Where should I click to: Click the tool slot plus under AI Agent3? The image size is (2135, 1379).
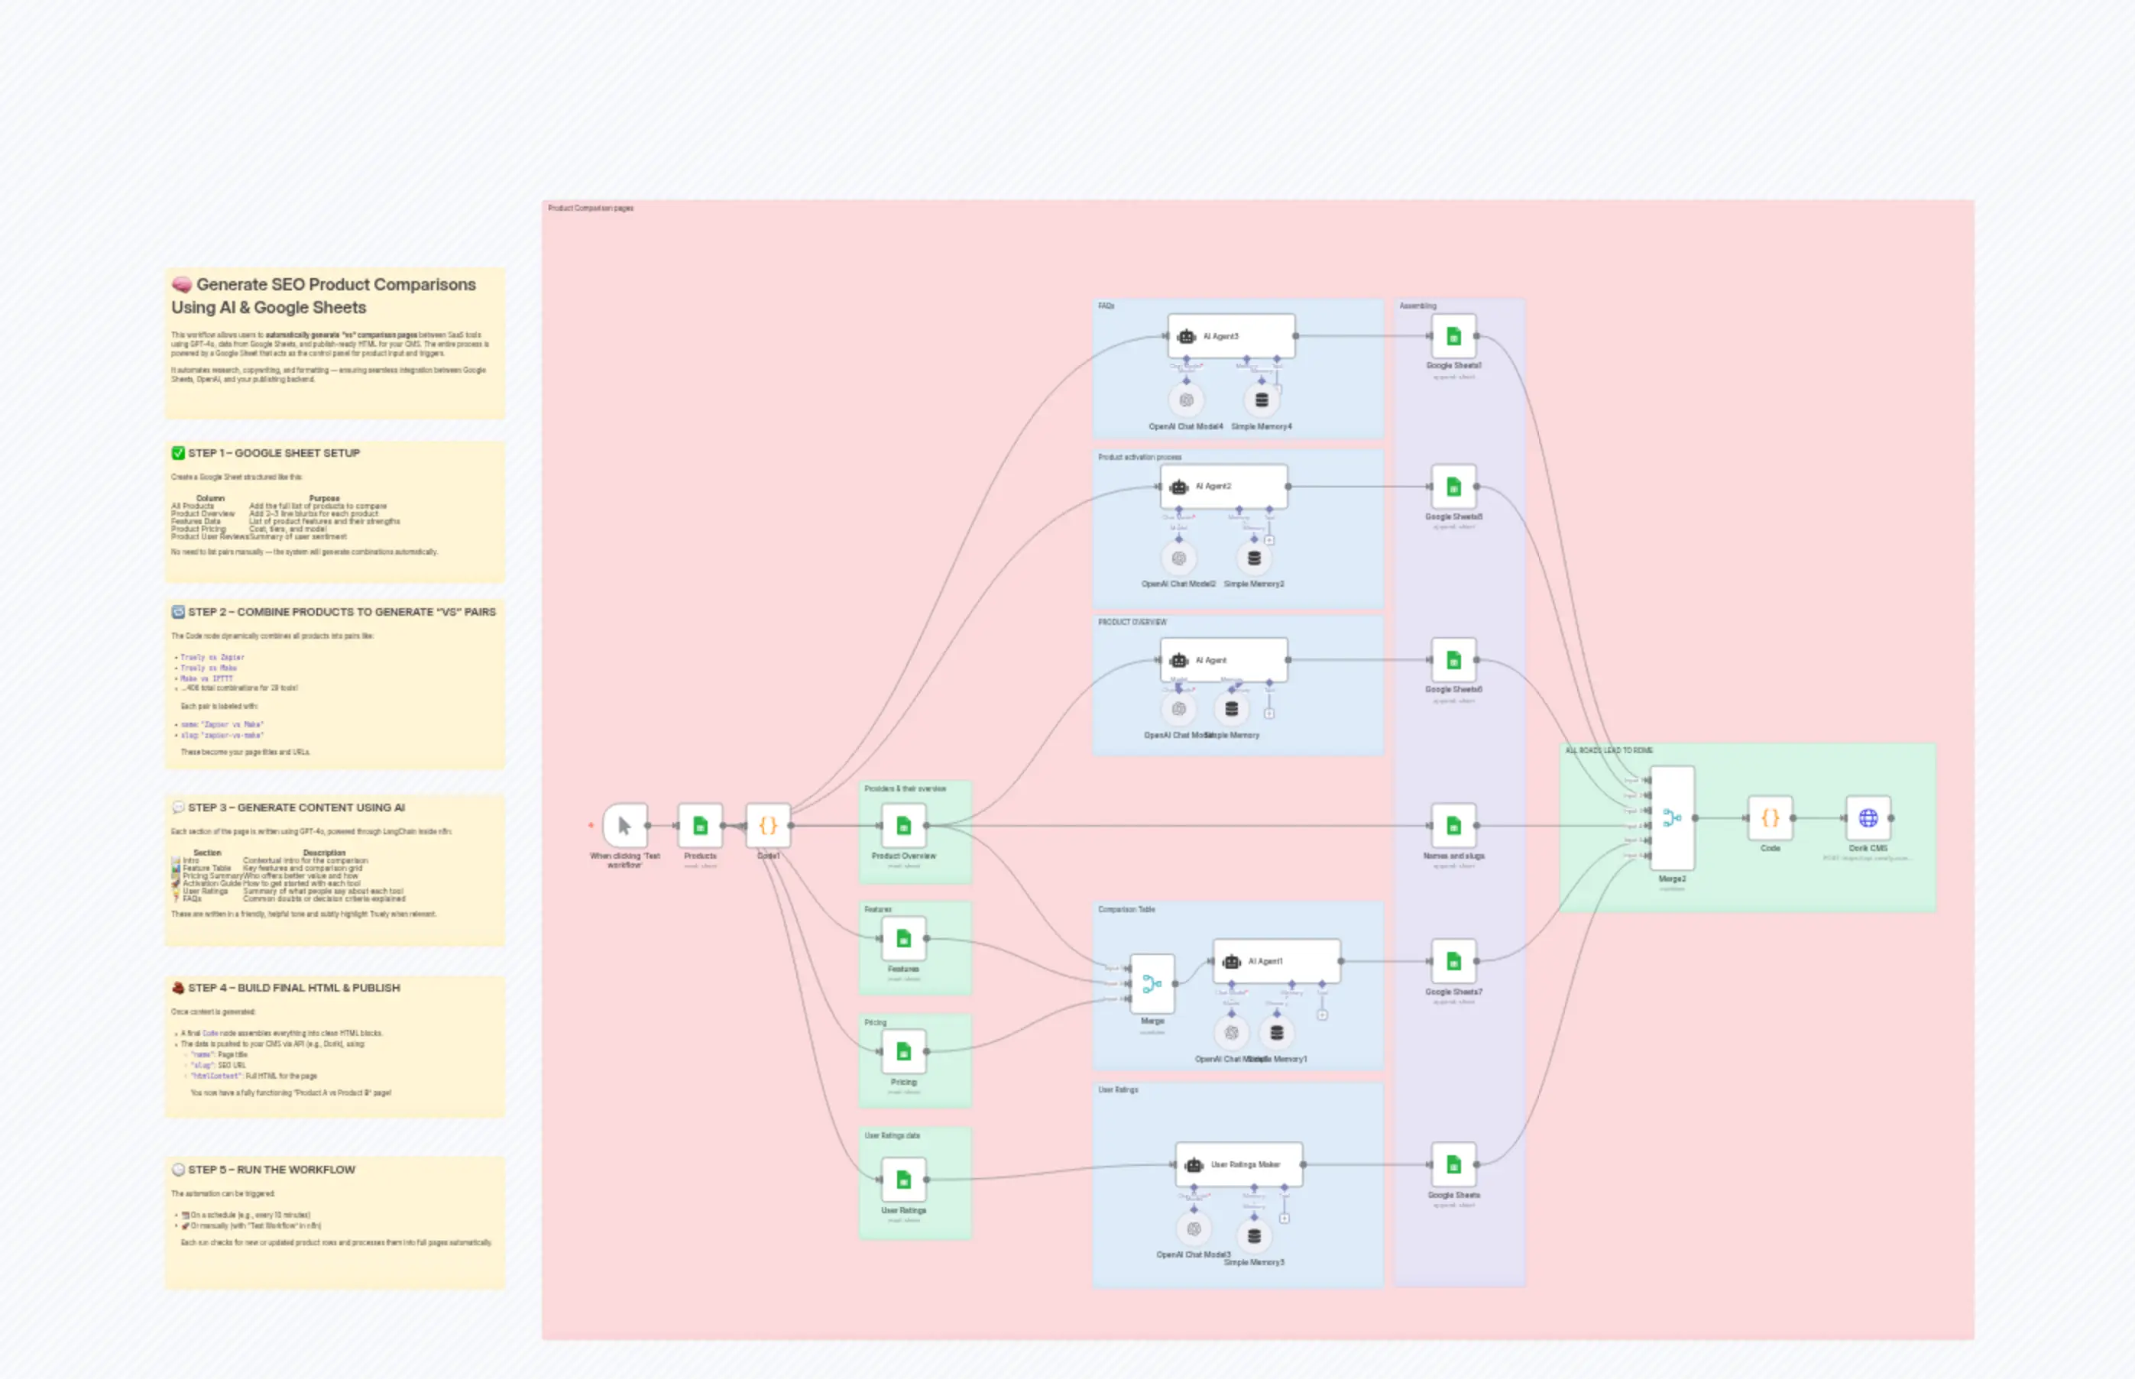pyautogui.click(x=1279, y=391)
